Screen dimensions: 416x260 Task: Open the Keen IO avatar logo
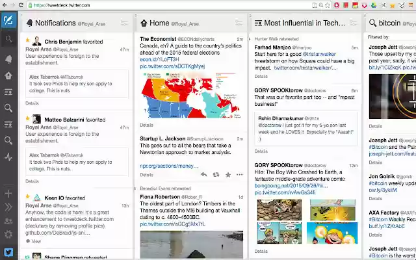(37, 198)
